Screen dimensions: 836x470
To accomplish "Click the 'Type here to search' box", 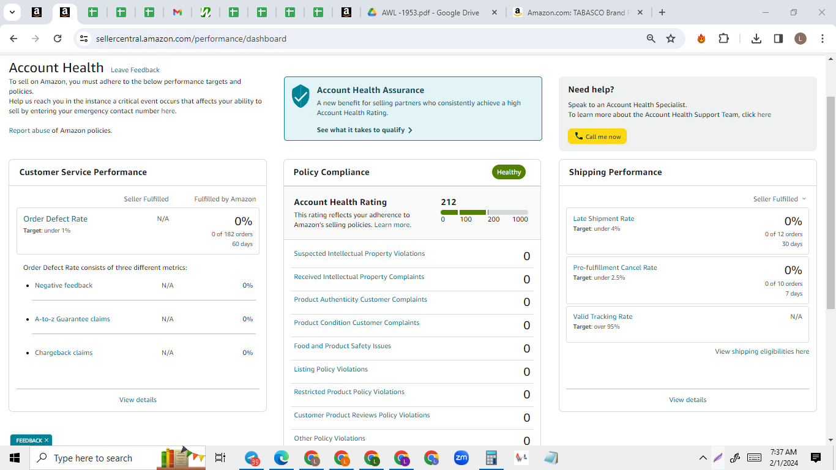I will coord(118,458).
